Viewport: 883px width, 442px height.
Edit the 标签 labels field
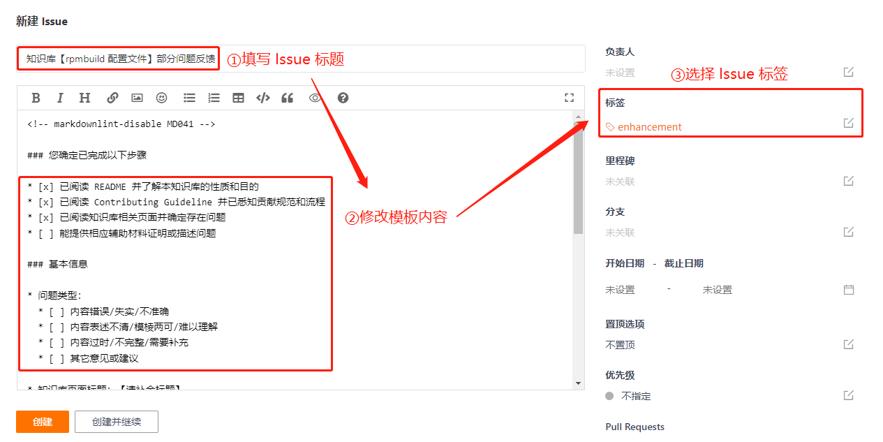849,123
